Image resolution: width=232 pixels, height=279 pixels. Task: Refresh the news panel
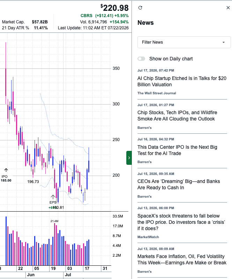click(x=140, y=8)
